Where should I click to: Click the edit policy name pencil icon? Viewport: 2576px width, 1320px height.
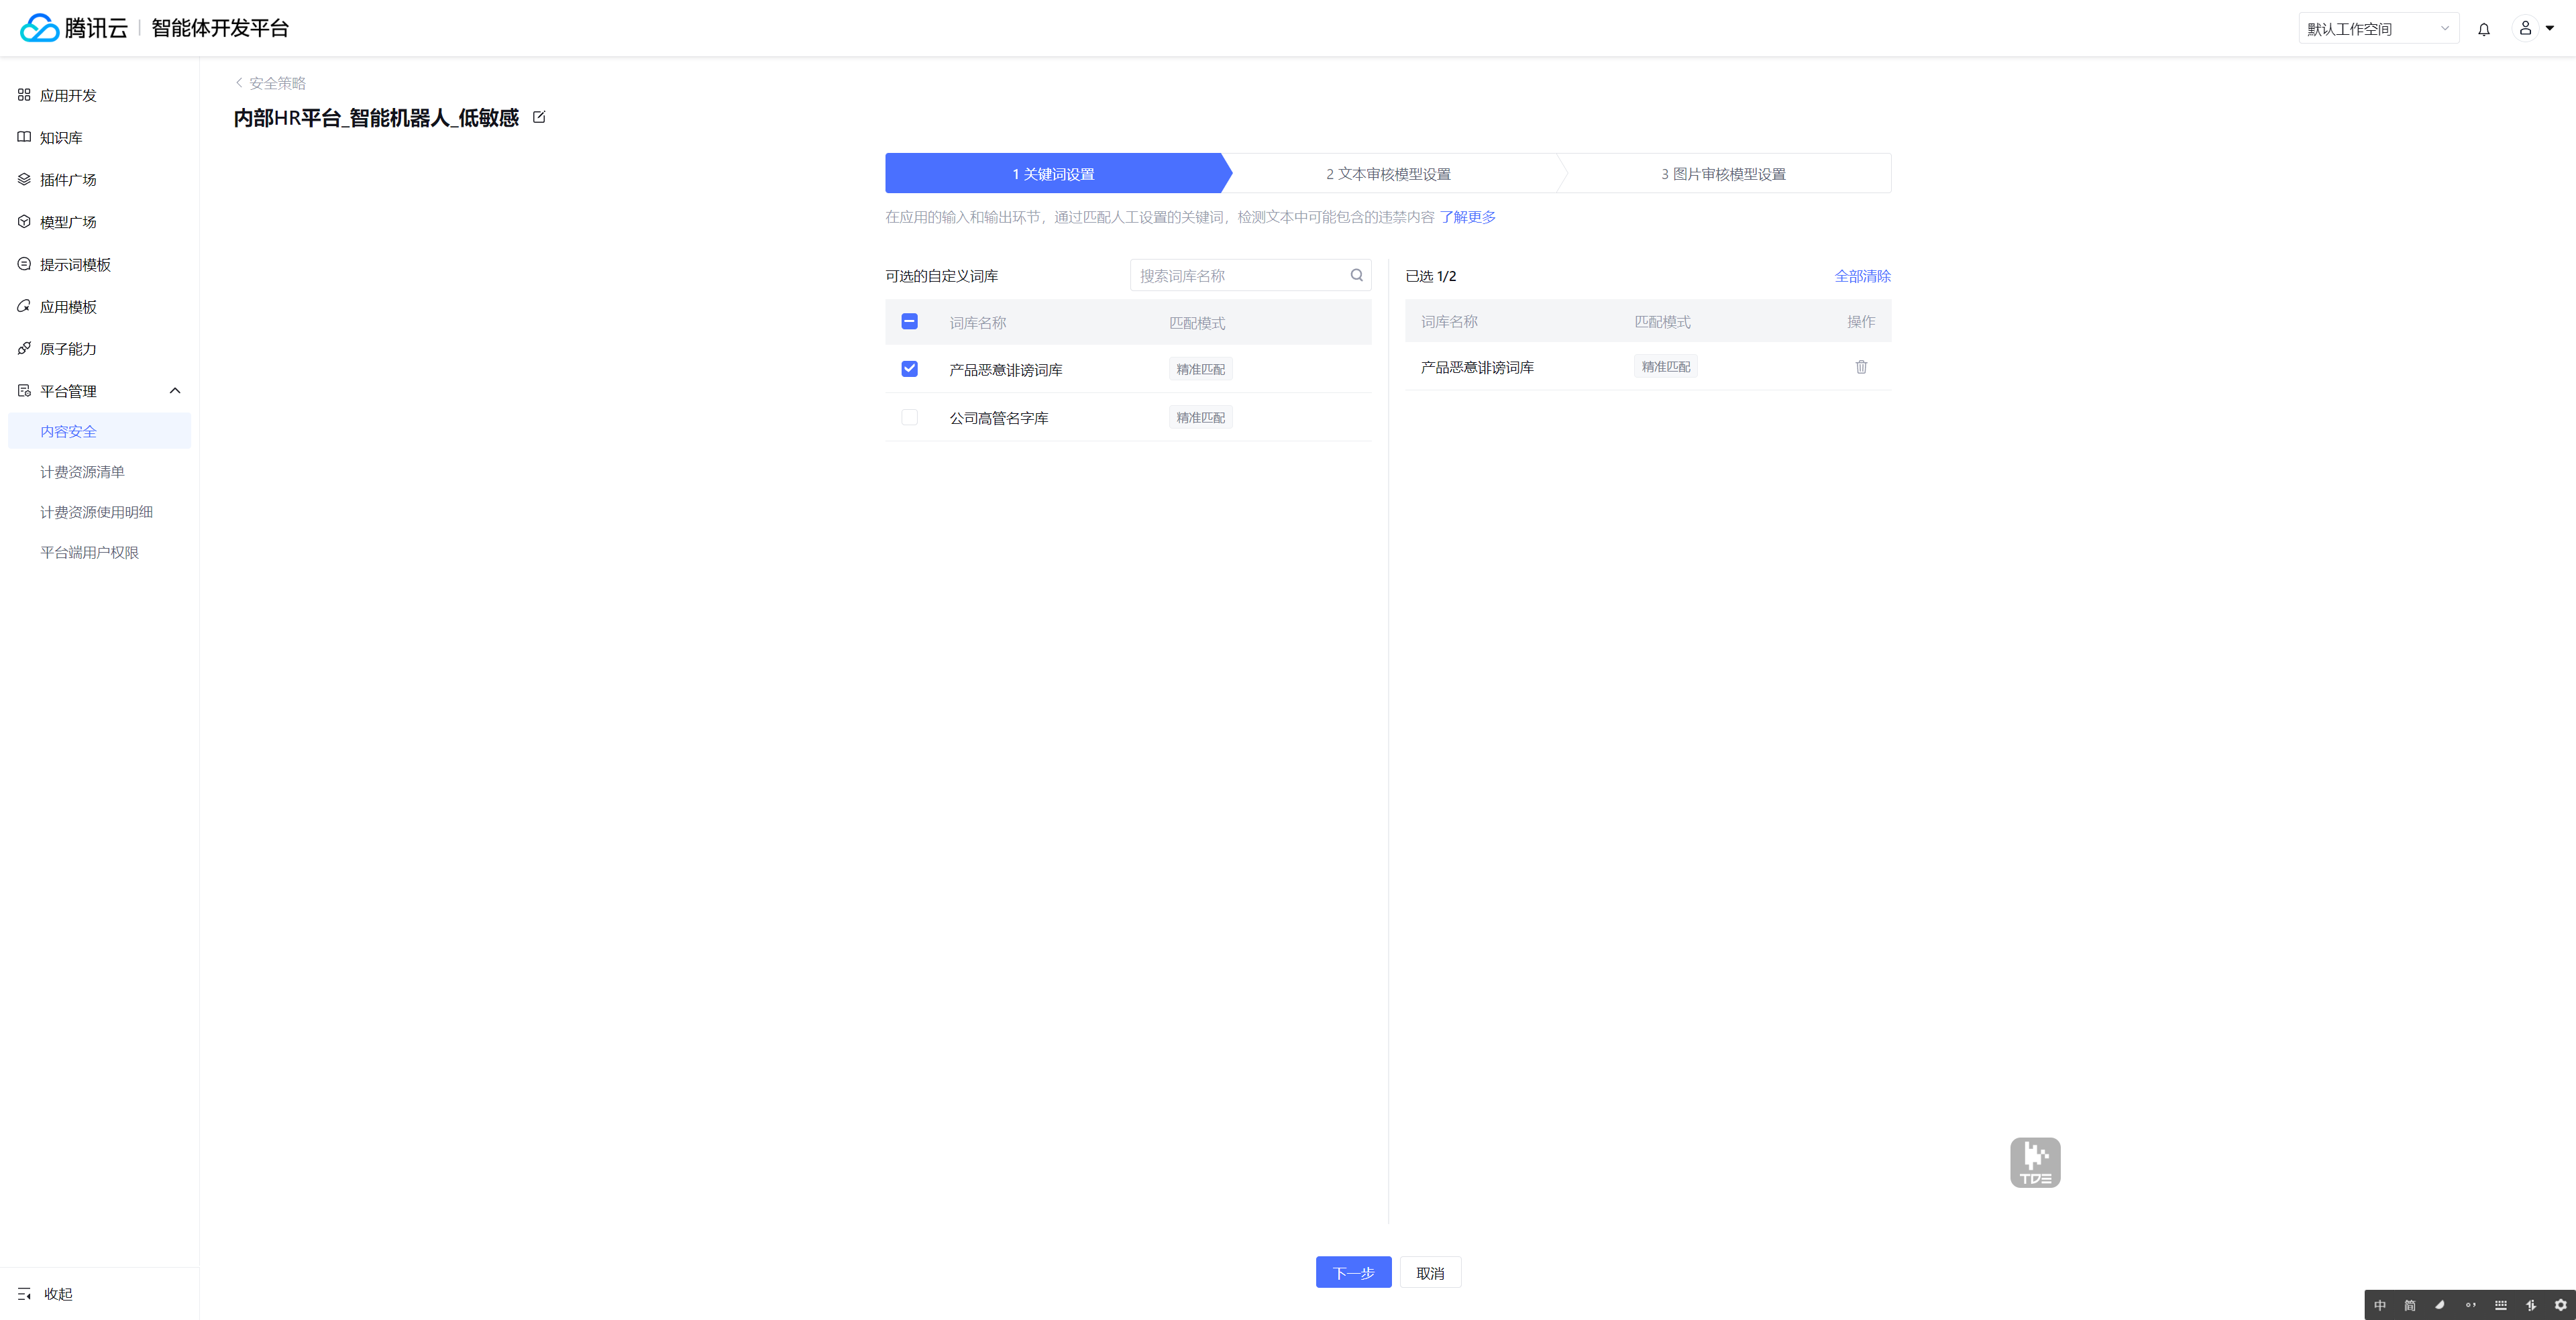pyautogui.click(x=539, y=117)
